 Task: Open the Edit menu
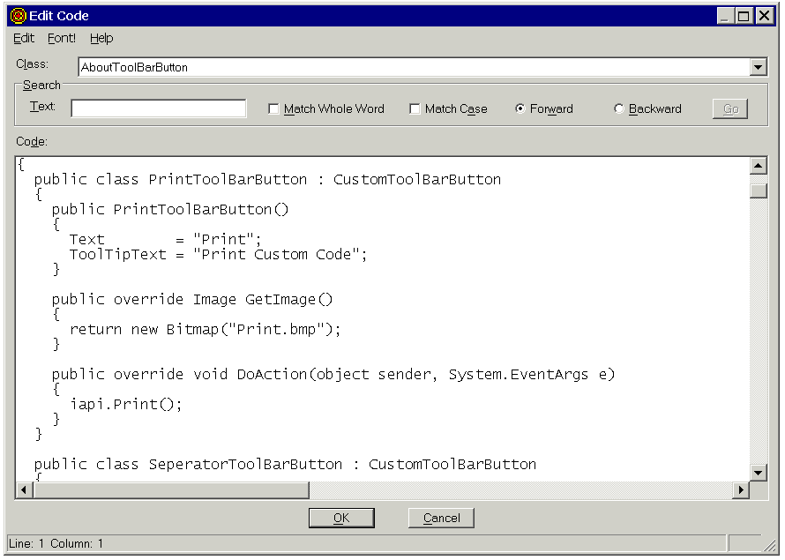pyautogui.click(x=24, y=38)
